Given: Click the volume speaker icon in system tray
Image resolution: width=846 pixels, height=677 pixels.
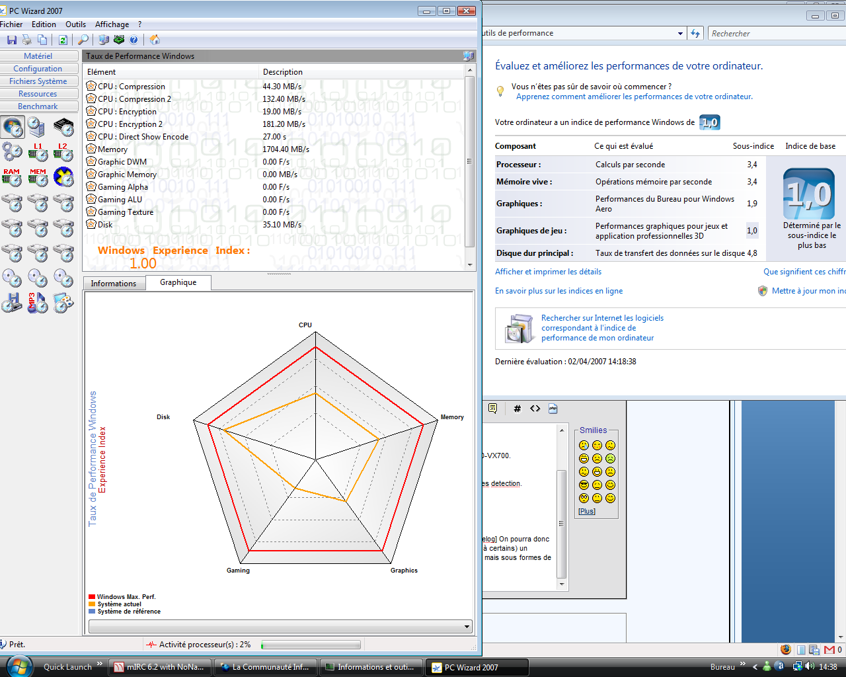Looking at the screenshot, I should (x=810, y=666).
